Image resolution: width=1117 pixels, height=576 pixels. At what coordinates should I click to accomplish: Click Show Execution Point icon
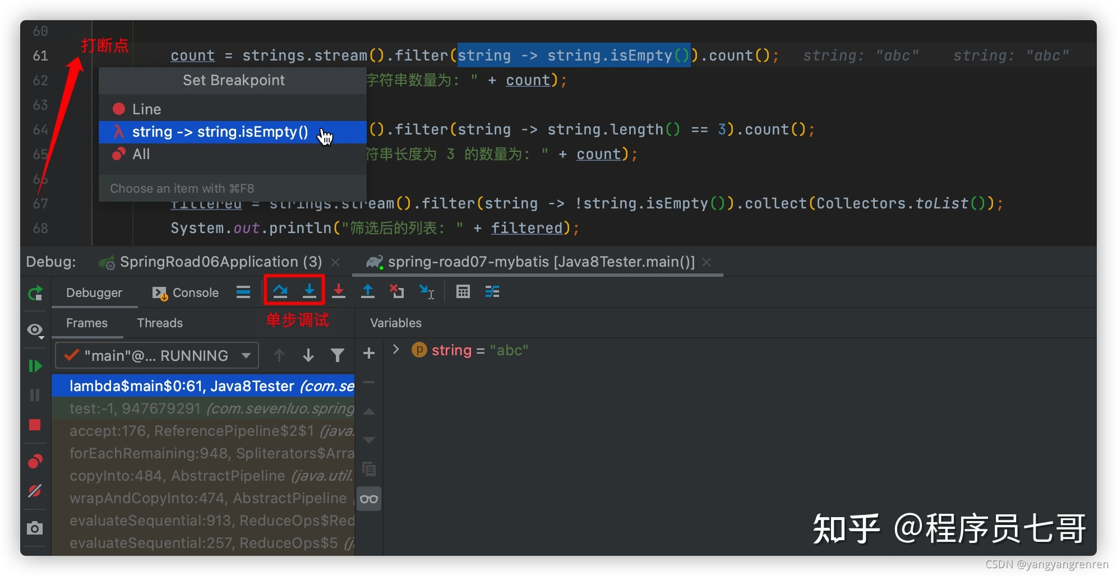tap(243, 292)
